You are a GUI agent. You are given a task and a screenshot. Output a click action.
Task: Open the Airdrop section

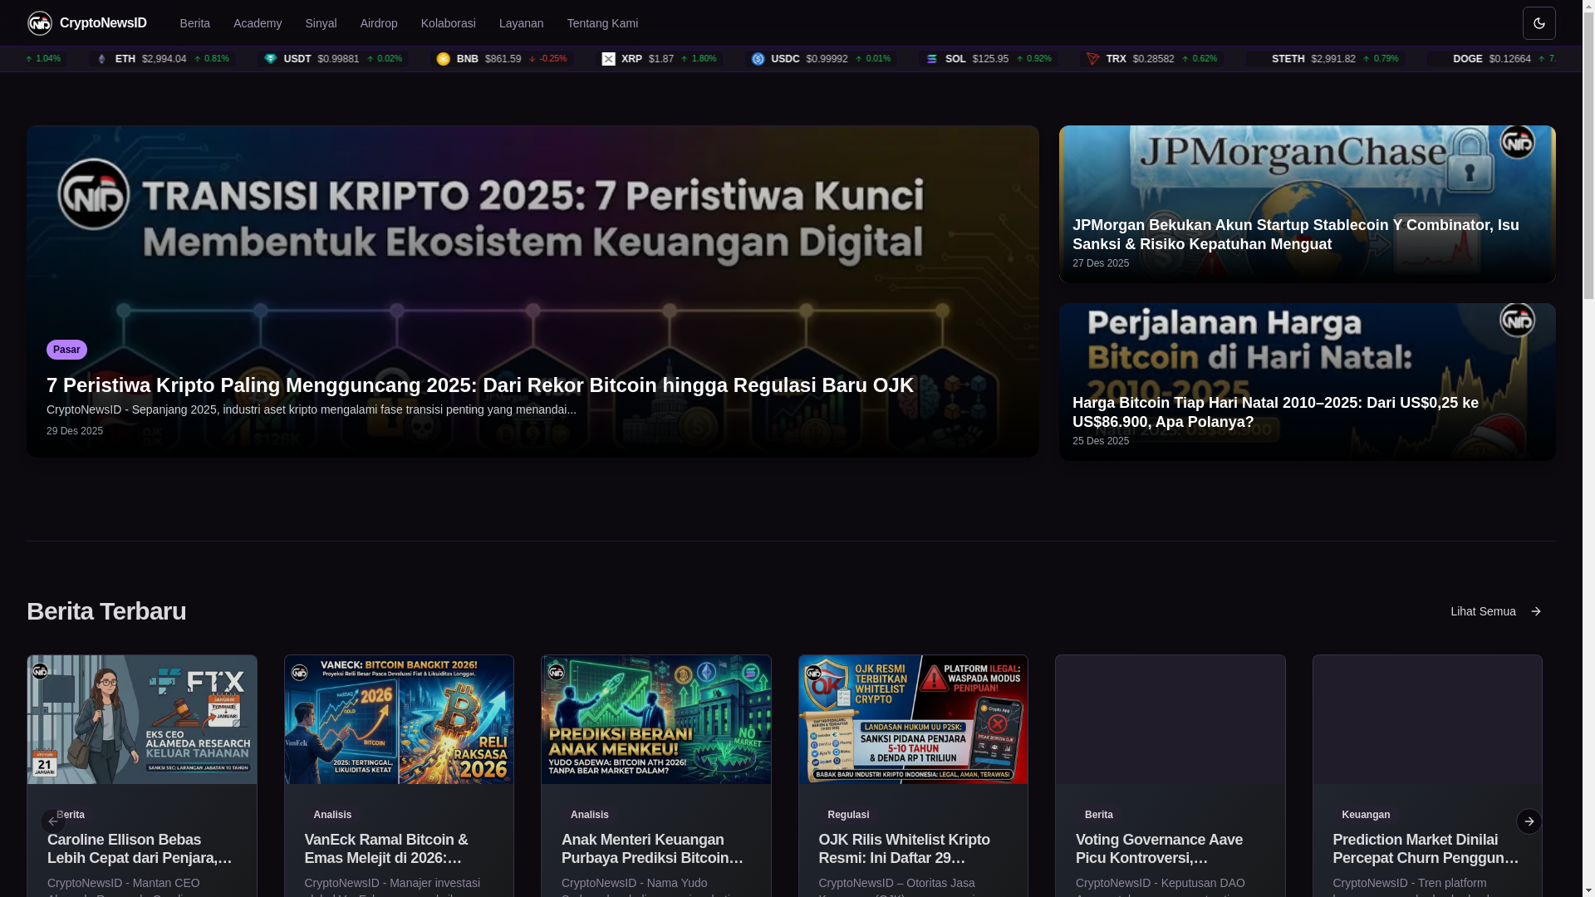coord(379,23)
